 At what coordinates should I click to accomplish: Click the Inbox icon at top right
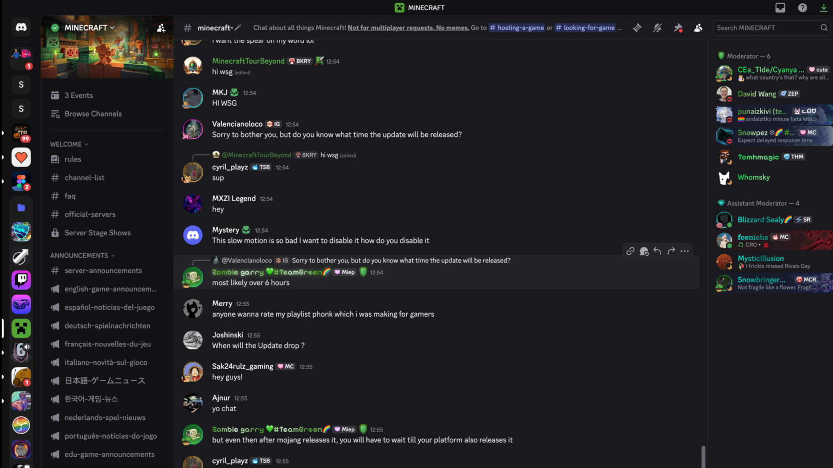780,8
